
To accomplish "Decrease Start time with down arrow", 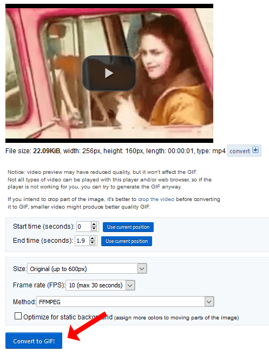I will tap(94, 229).
